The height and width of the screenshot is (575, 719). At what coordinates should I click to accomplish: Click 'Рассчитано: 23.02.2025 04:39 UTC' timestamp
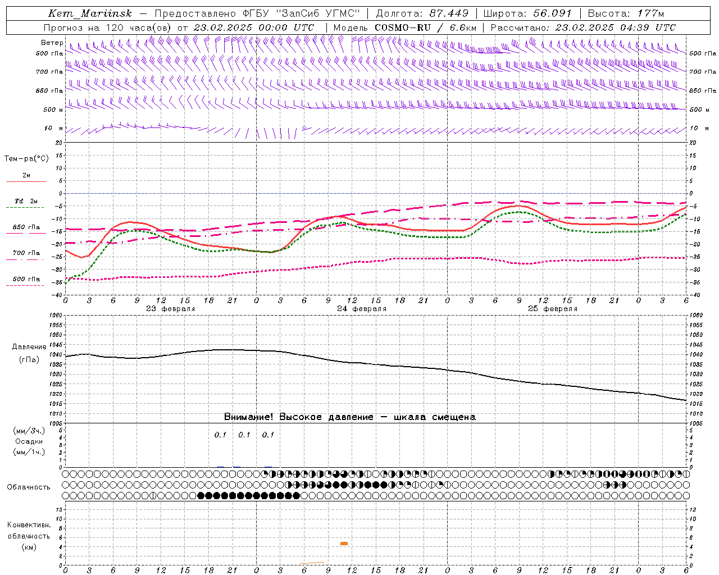[583, 28]
